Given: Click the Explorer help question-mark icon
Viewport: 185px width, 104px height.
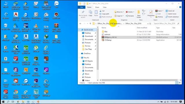Looking at the screenshot, I should (180, 7).
